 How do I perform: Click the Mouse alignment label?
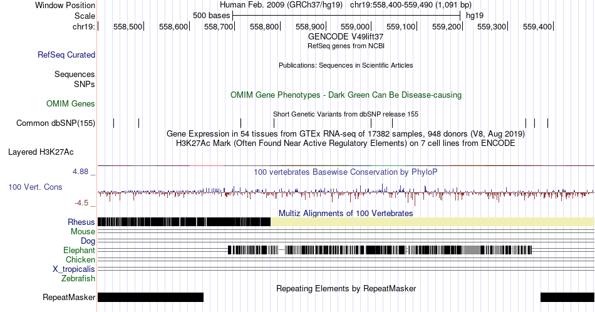point(83,232)
